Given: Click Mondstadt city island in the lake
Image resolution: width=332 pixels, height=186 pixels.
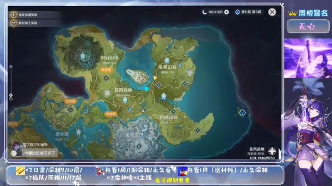Looking at the screenshot, I should [138, 76].
